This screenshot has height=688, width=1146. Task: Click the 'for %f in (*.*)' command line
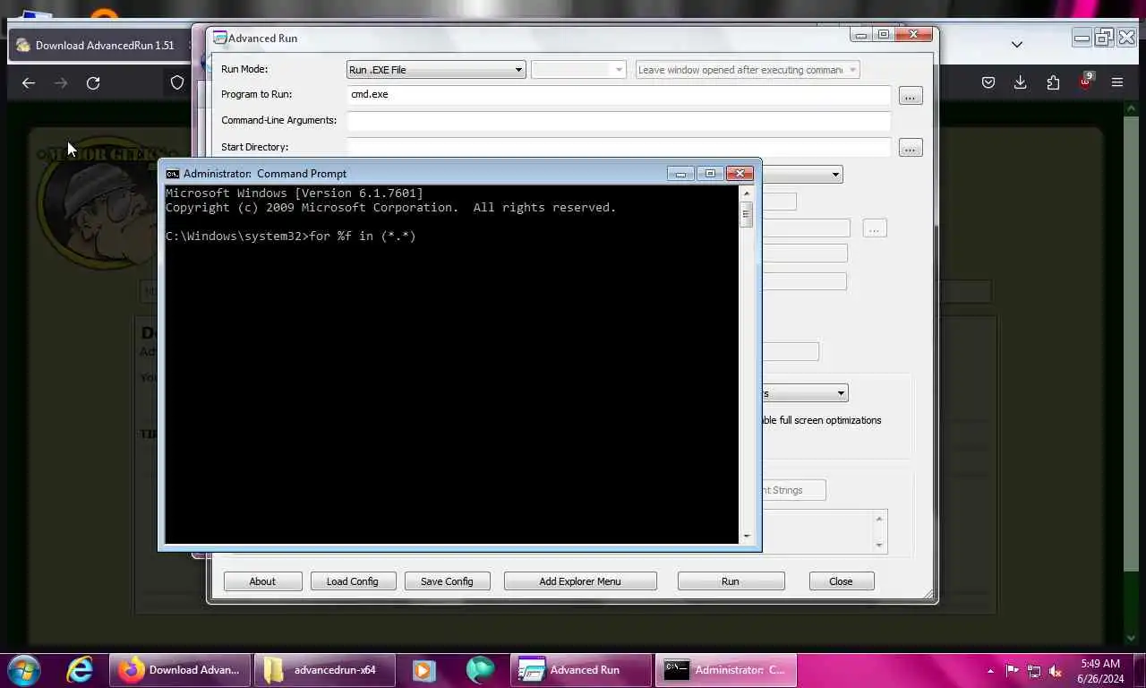[x=363, y=236]
